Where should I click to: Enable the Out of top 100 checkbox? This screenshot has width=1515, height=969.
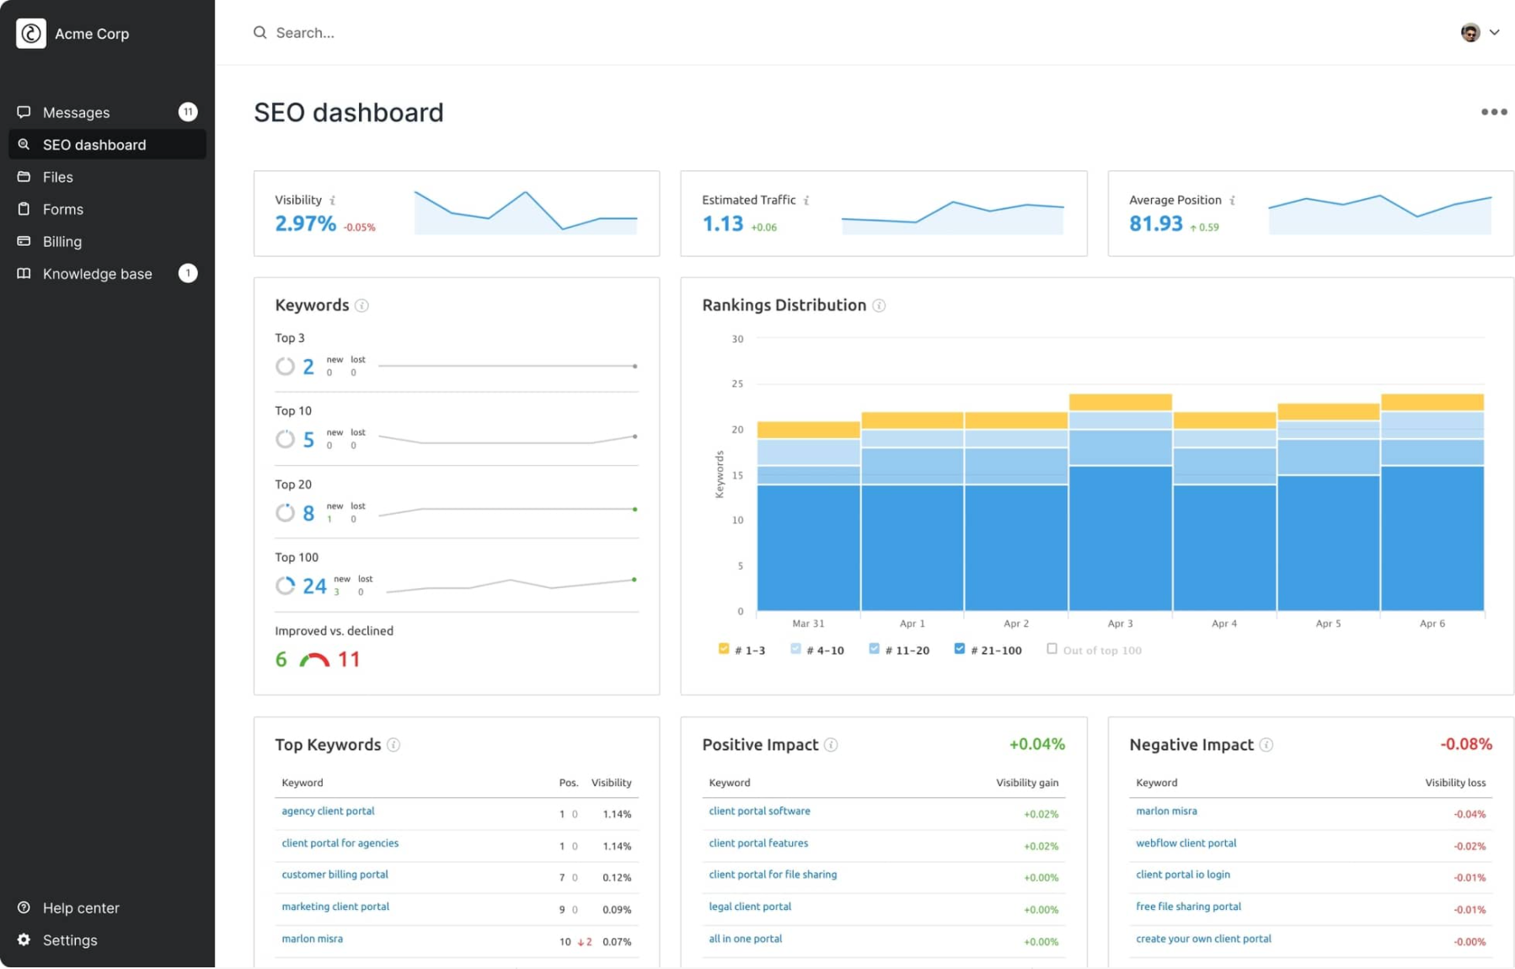(1052, 649)
